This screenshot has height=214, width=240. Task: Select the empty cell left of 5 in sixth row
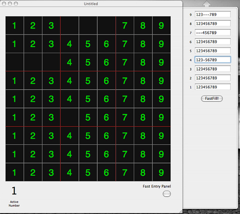click(70, 117)
